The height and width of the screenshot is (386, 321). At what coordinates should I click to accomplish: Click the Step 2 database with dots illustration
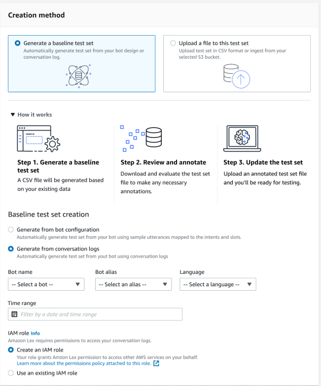tap(143, 138)
